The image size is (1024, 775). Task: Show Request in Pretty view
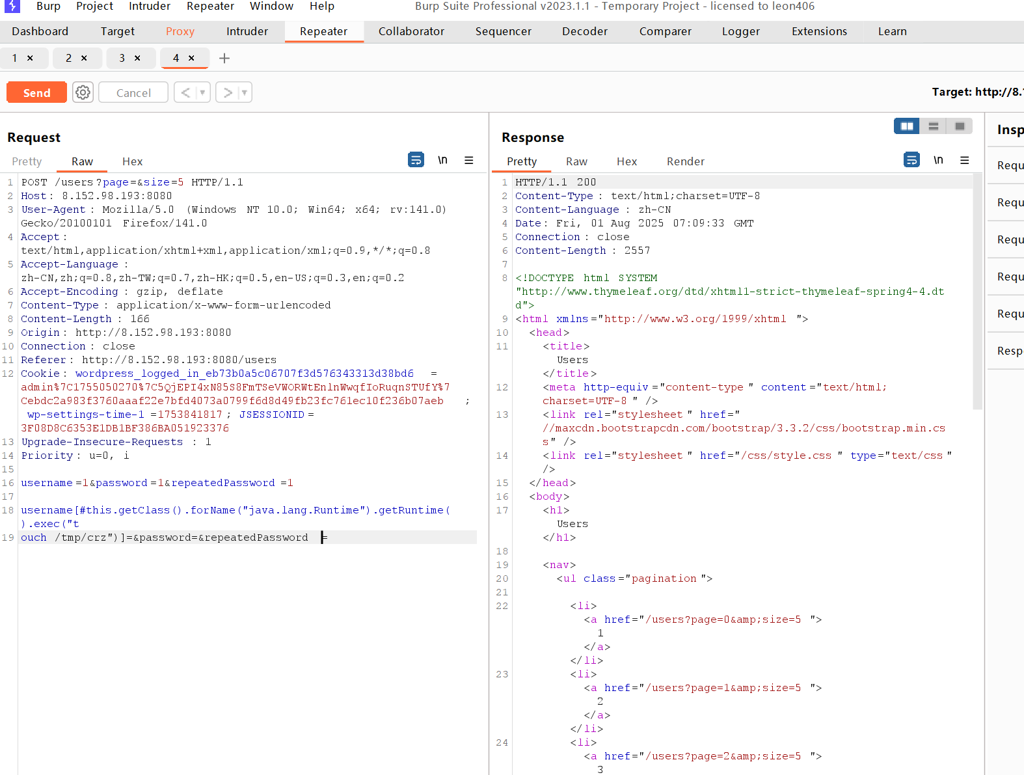pos(27,161)
